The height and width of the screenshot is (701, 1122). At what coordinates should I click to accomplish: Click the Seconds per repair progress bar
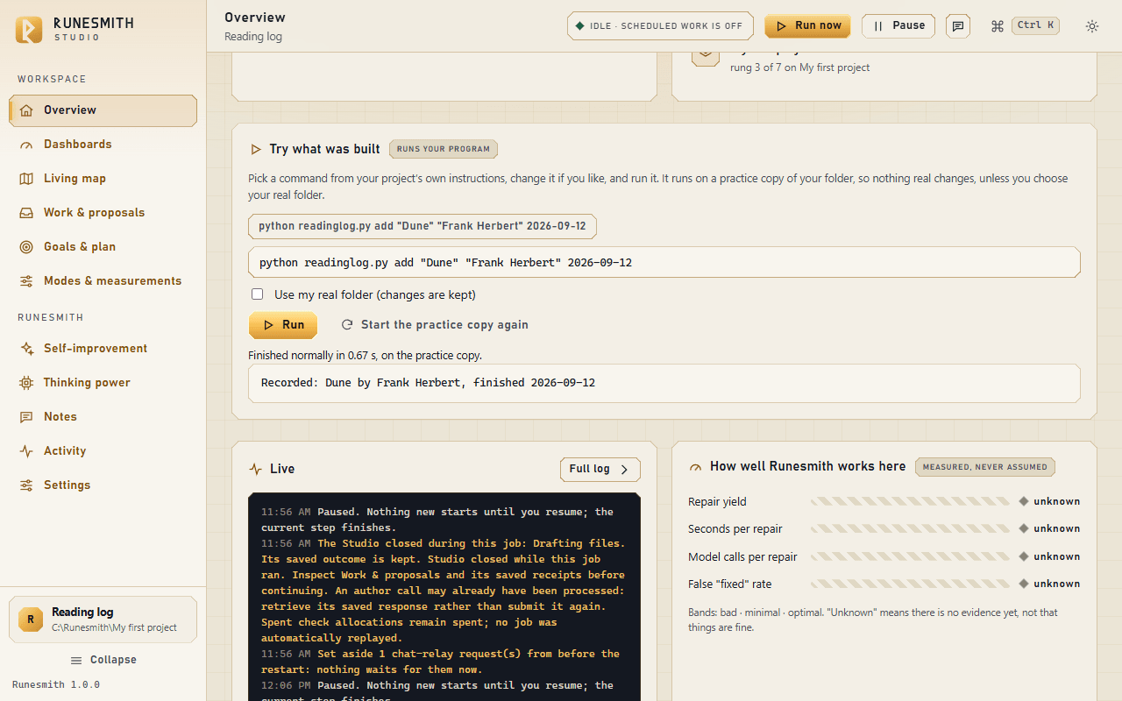coord(910,529)
